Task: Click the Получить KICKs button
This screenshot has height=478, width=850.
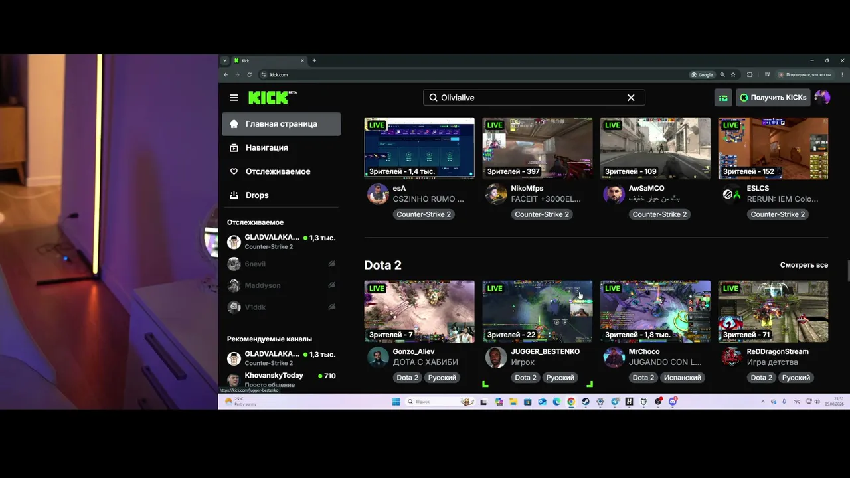Action: click(x=773, y=98)
